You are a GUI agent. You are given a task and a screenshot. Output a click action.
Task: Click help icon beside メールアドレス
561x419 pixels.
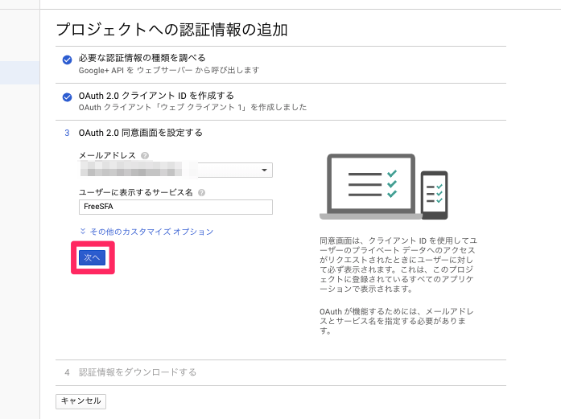(x=145, y=155)
